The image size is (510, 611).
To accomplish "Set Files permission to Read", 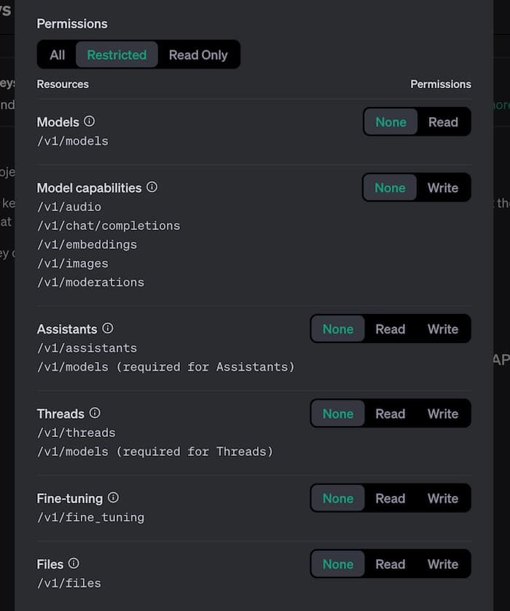I will (391, 564).
